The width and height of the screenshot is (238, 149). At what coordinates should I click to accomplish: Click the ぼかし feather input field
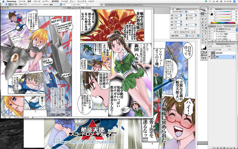26,4
